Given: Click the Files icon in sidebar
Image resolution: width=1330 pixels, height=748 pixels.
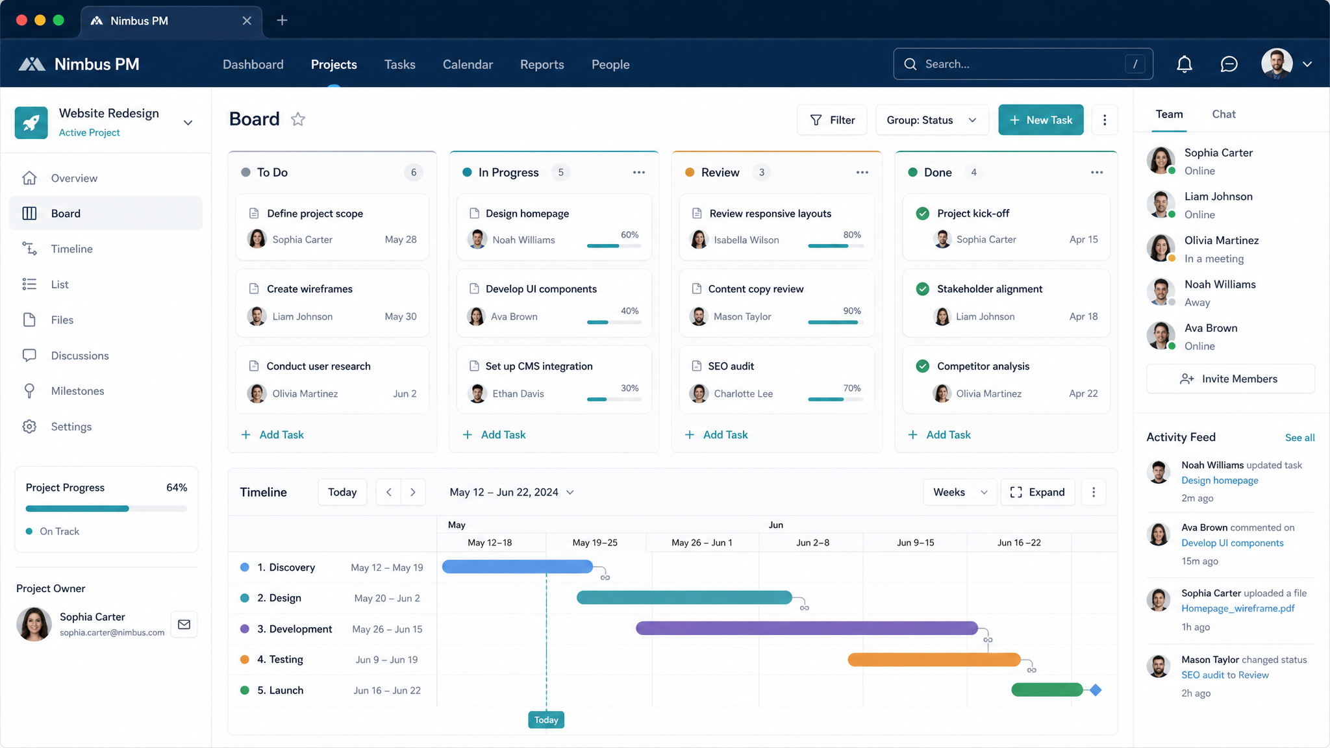Looking at the screenshot, I should [29, 319].
